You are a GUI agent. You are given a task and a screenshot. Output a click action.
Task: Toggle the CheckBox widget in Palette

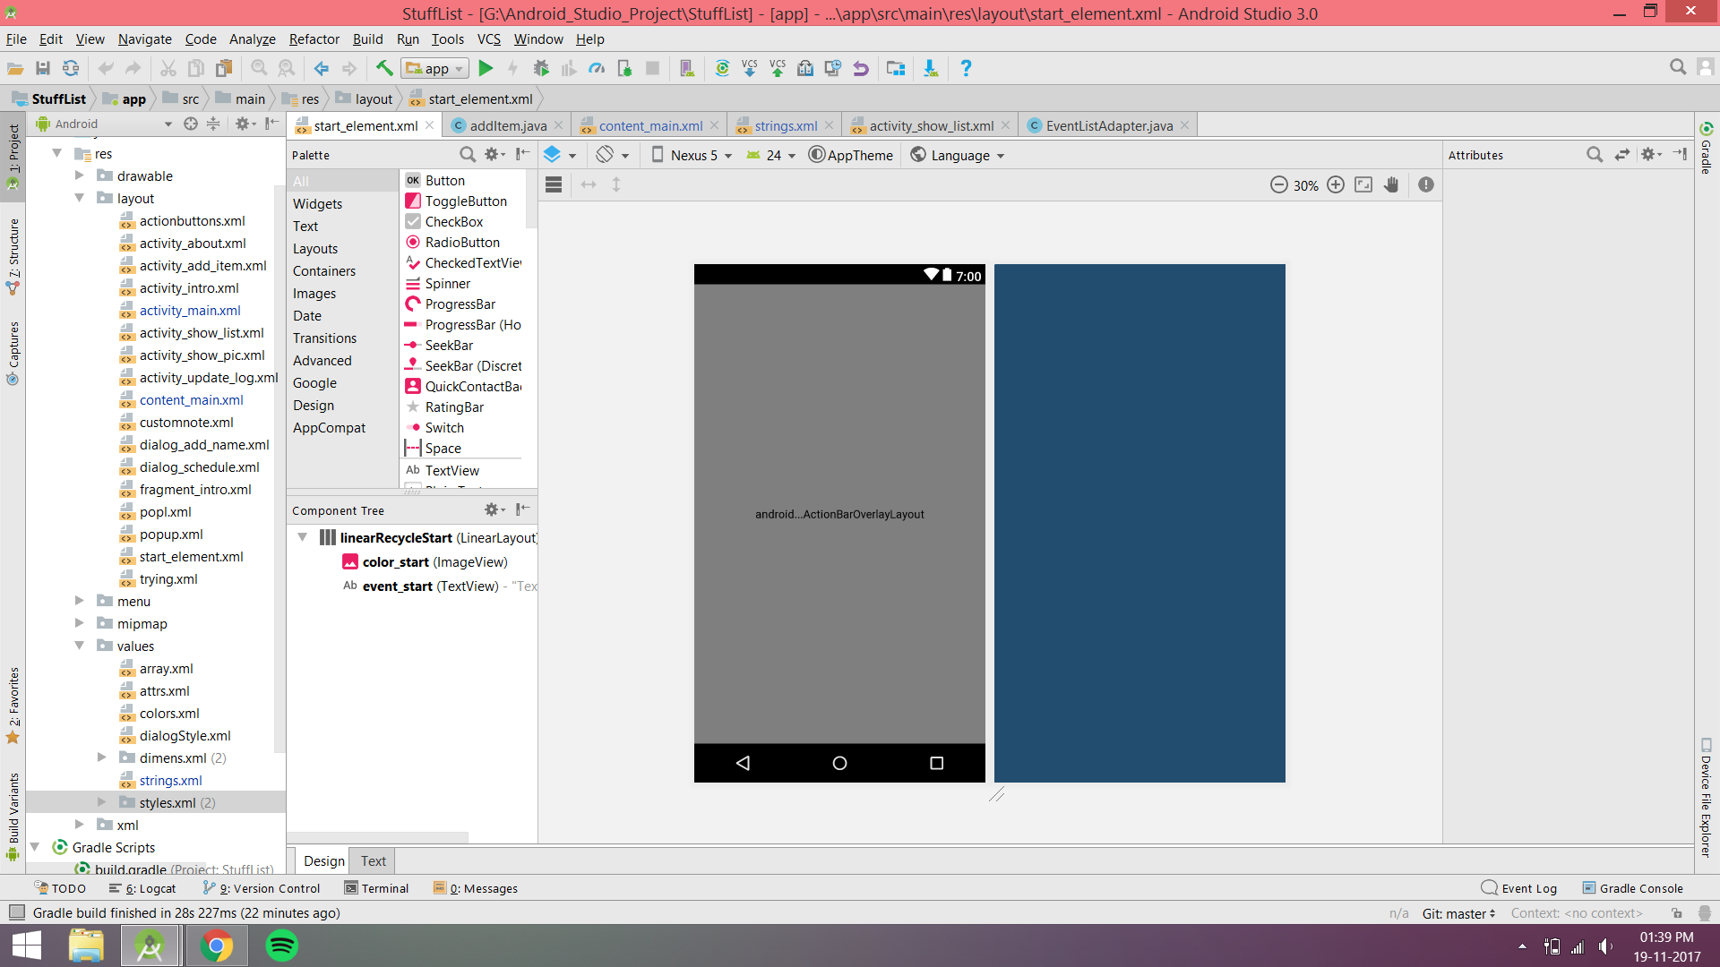point(451,221)
